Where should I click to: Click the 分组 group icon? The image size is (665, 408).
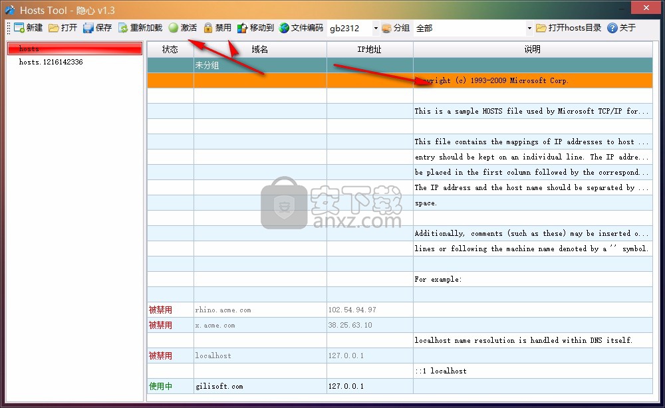(x=386, y=28)
